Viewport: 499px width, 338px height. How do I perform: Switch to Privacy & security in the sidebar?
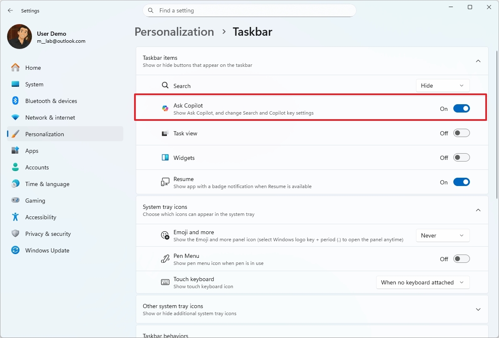[15, 234]
